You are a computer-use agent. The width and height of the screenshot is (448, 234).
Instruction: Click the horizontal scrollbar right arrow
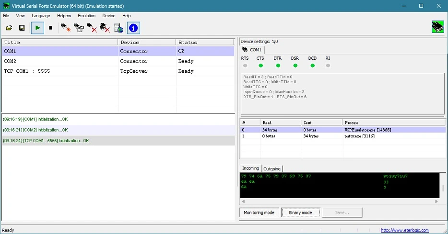436,201
